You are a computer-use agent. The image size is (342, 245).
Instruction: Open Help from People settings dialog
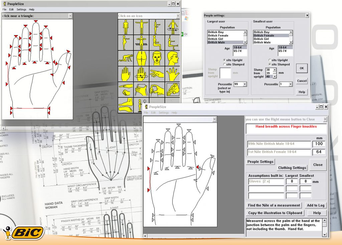[x=302, y=92]
